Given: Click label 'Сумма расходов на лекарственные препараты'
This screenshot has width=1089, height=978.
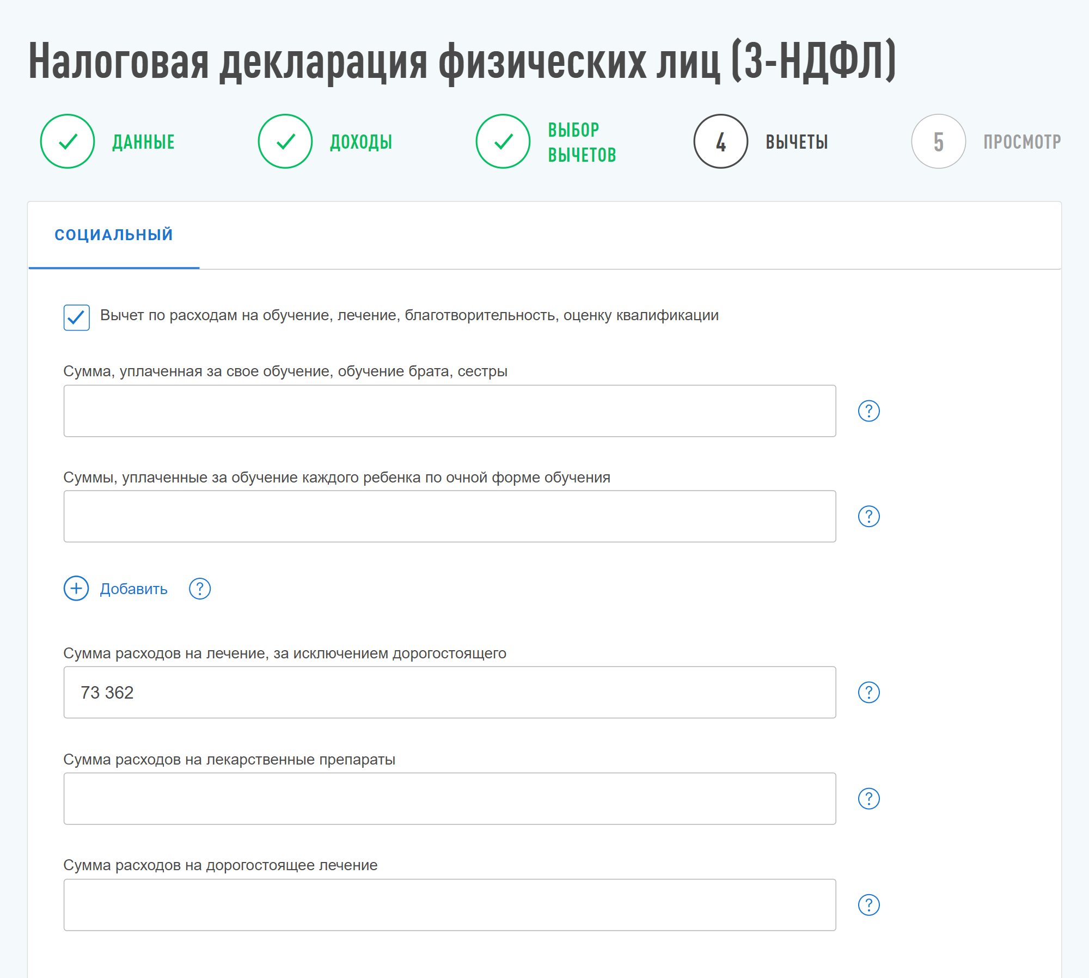Looking at the screenshot, I should (x=229, y=760).
